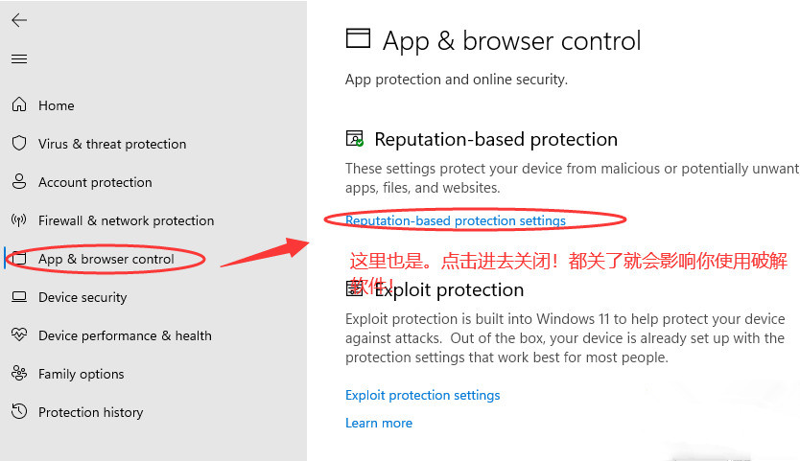Click the Device performance heart icon

pyautogui.click(x=19, y=335)
